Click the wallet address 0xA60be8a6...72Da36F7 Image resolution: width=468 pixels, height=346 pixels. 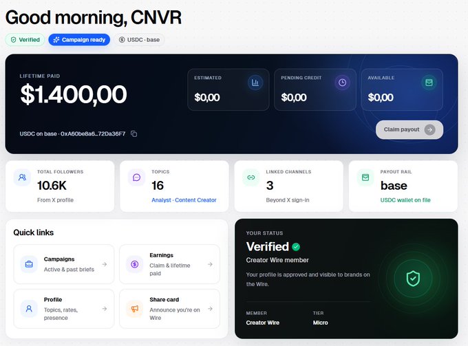tap(93, 134)
